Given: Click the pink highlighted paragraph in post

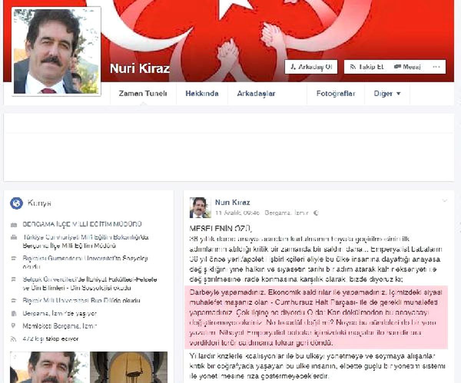Looking at the screenshot, I should (x=316, y=317).
